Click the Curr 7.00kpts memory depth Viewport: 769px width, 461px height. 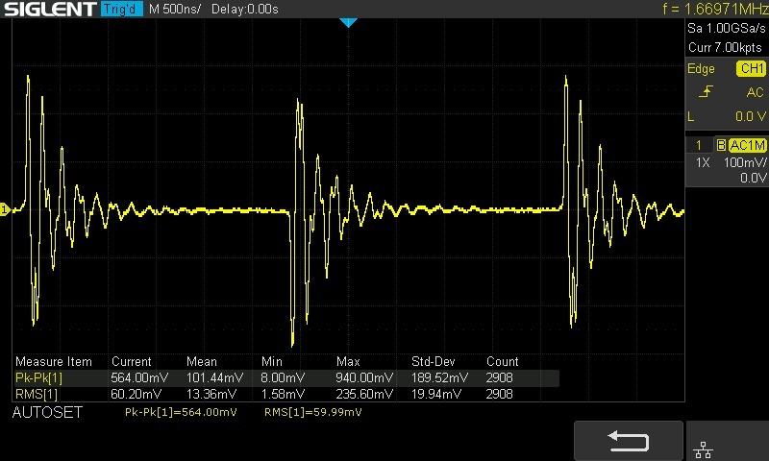pyautogui.click(x=725, y=47)
